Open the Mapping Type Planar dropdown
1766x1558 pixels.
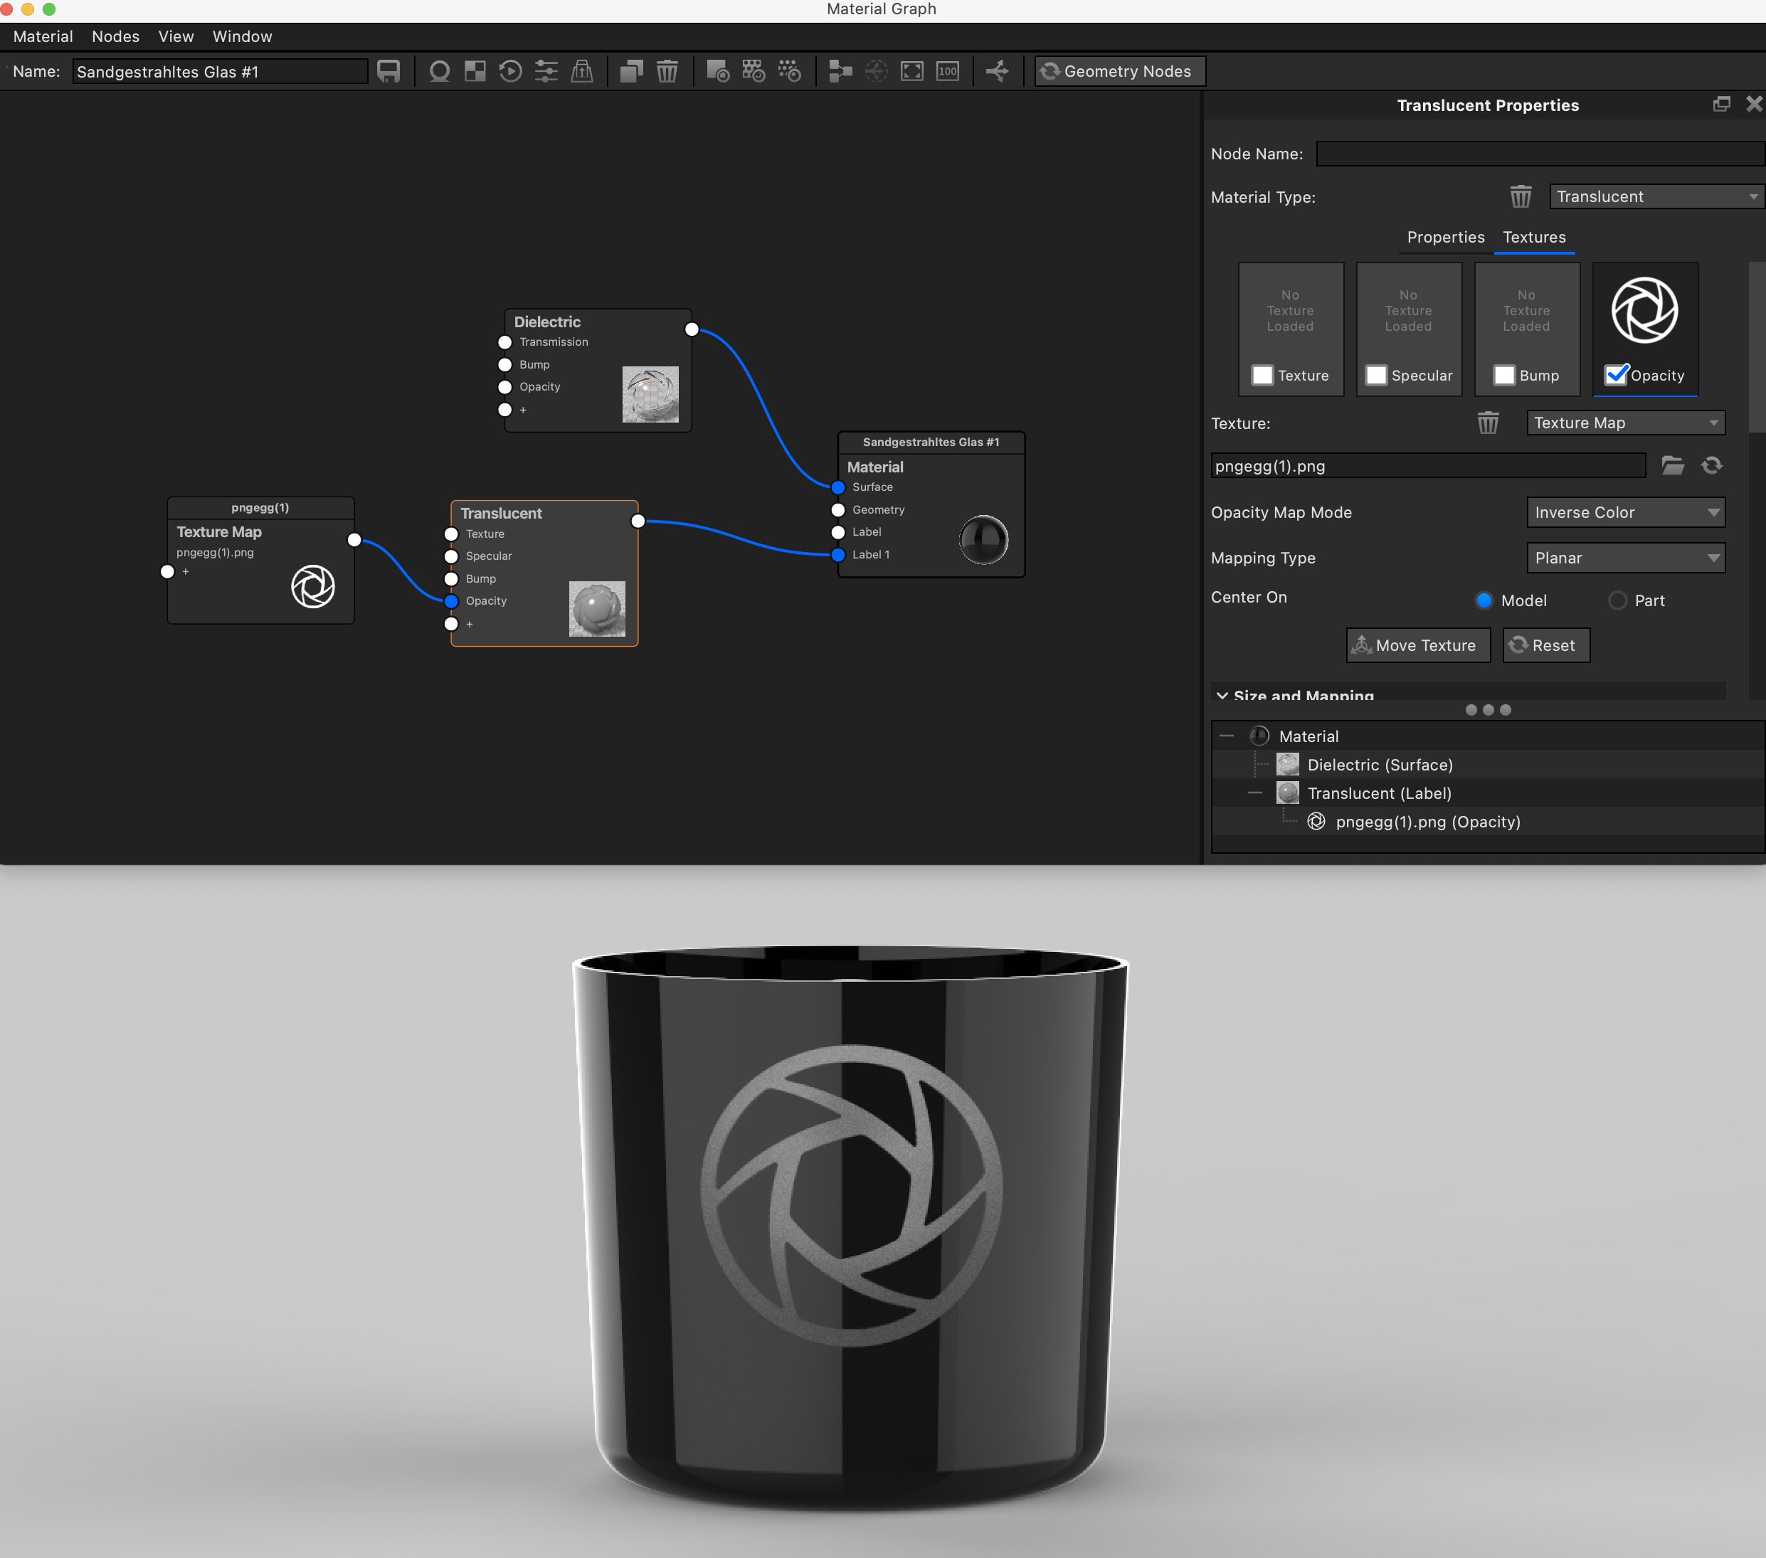point(1626,558)
